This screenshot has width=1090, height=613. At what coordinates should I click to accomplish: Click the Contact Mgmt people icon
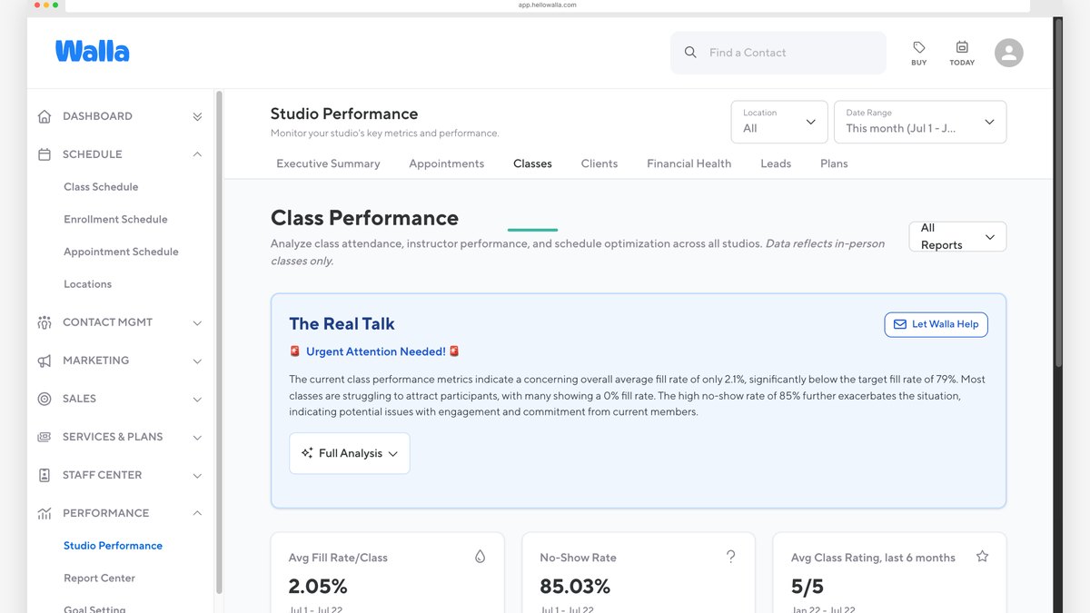tap(45, 322)
